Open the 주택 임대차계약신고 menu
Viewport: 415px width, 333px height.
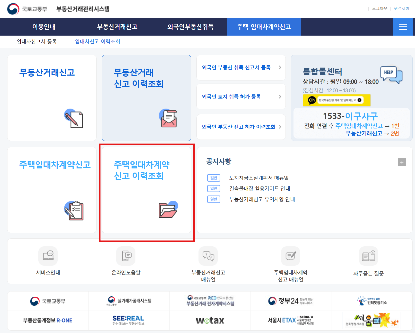pyautogui.click(x=264, y=27)
